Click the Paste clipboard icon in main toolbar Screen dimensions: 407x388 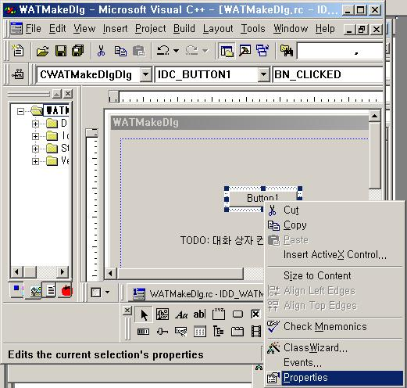point(138,51)
